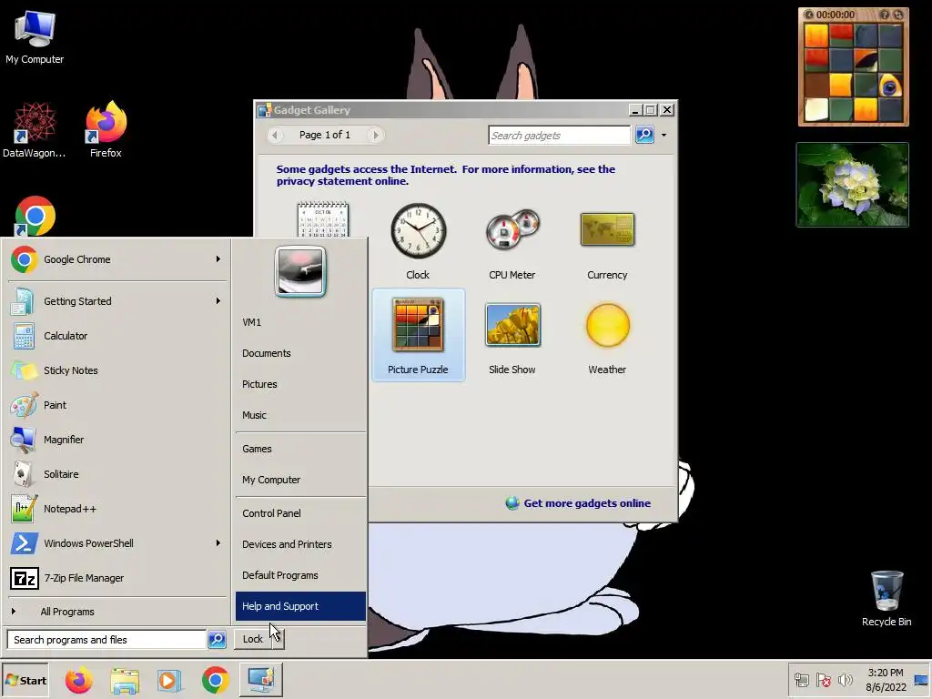
Task: Click the Start button
Action: click(25, 681)
